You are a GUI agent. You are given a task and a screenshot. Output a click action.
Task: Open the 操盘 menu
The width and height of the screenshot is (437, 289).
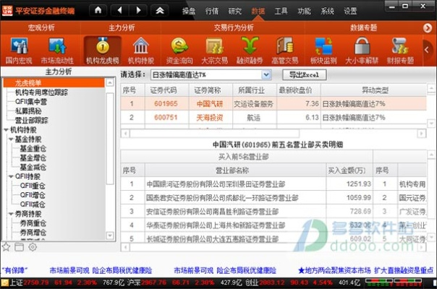[x=188, y=11]
